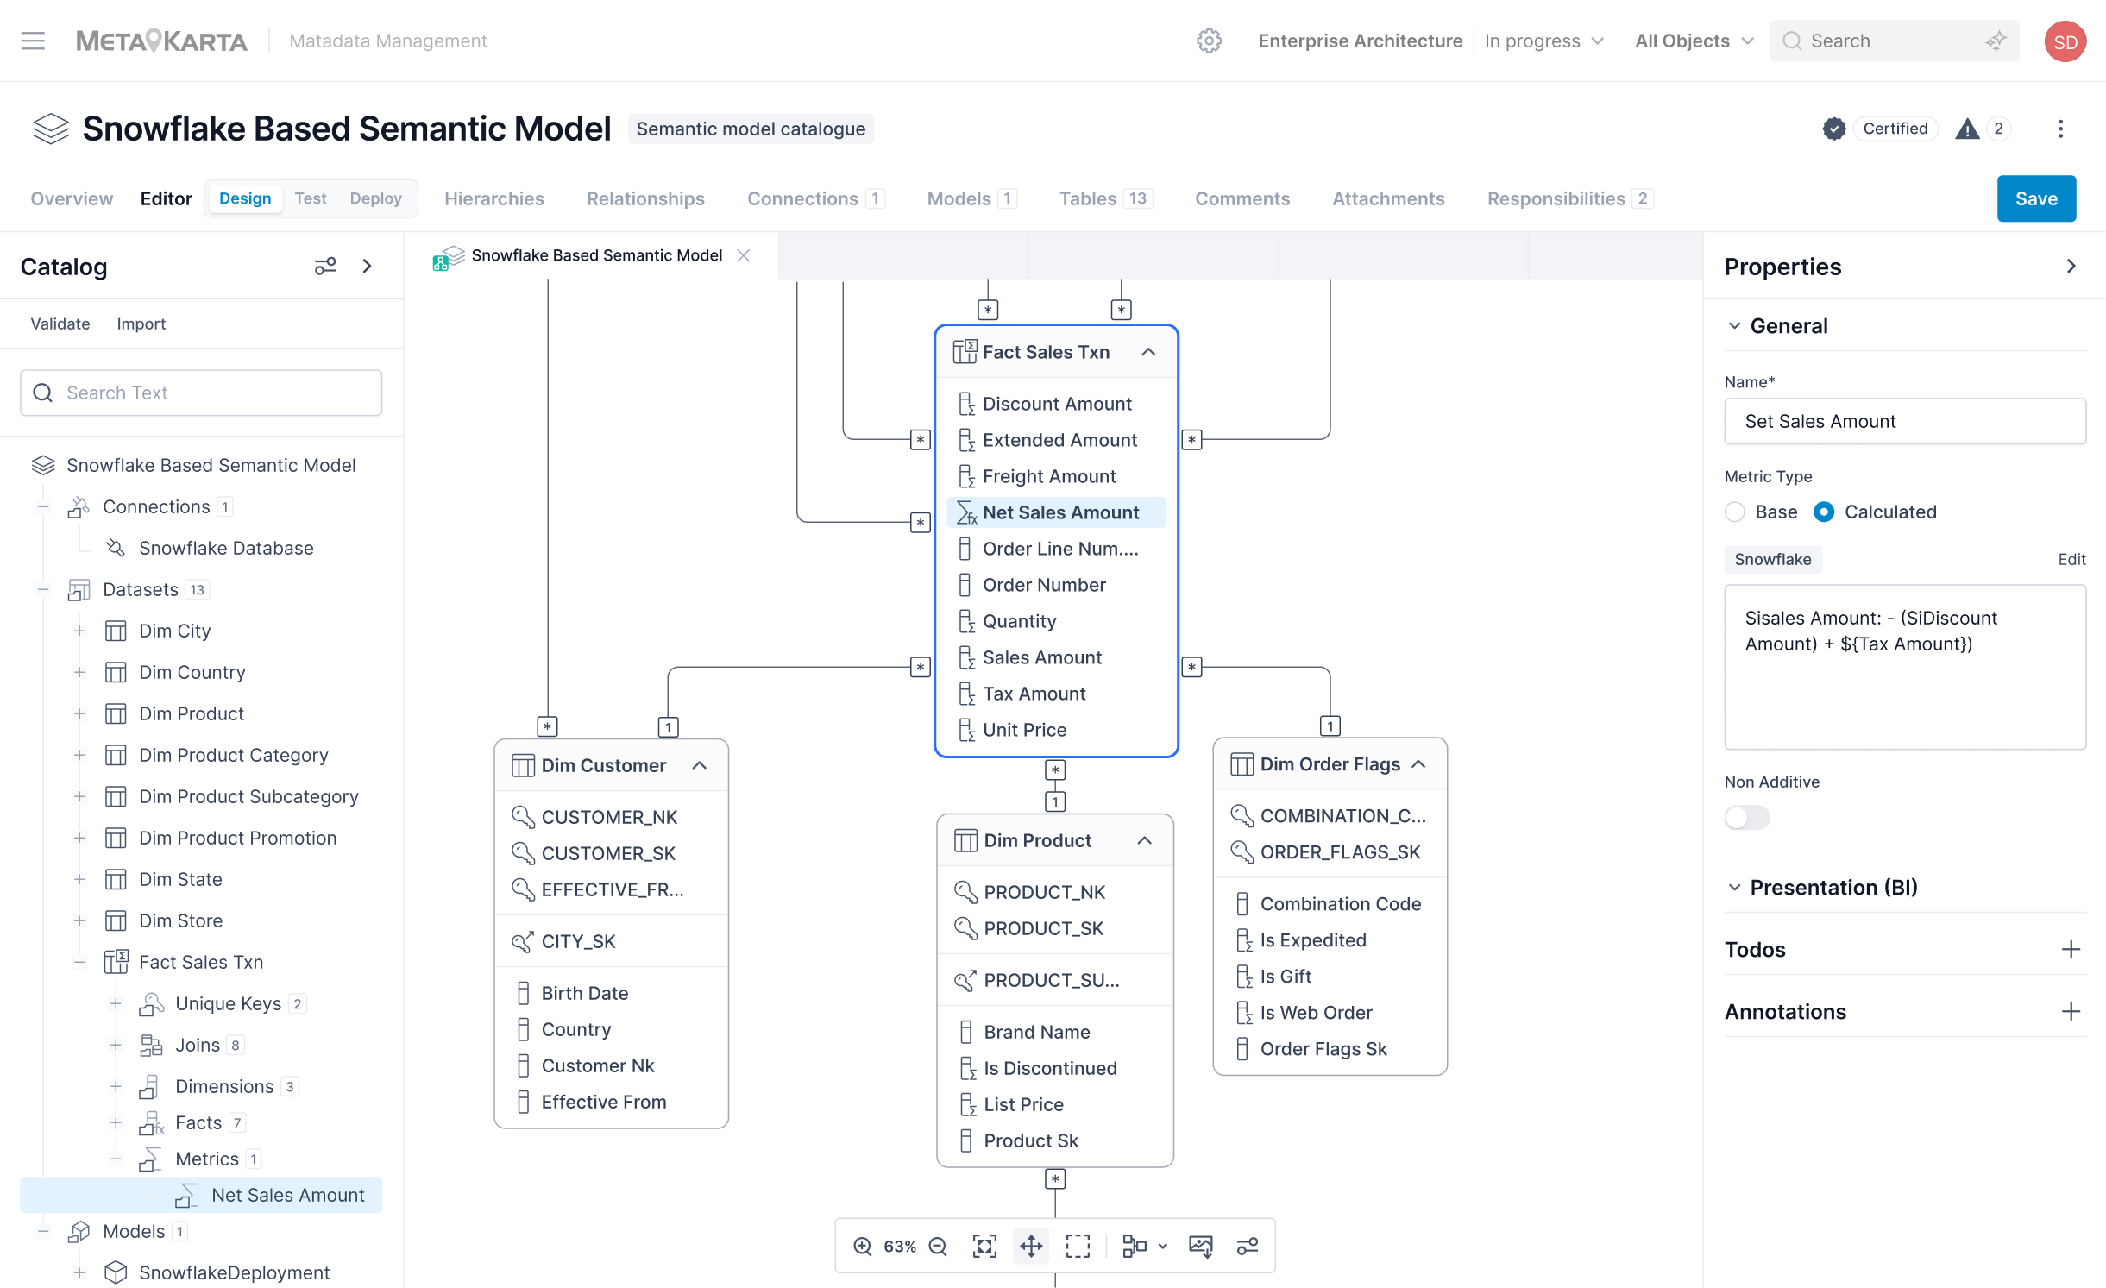Click the warning triangle alerts icon
Image resolution: width=2106 pixels, height=1288 pixels.
(x=1966, y=129)
